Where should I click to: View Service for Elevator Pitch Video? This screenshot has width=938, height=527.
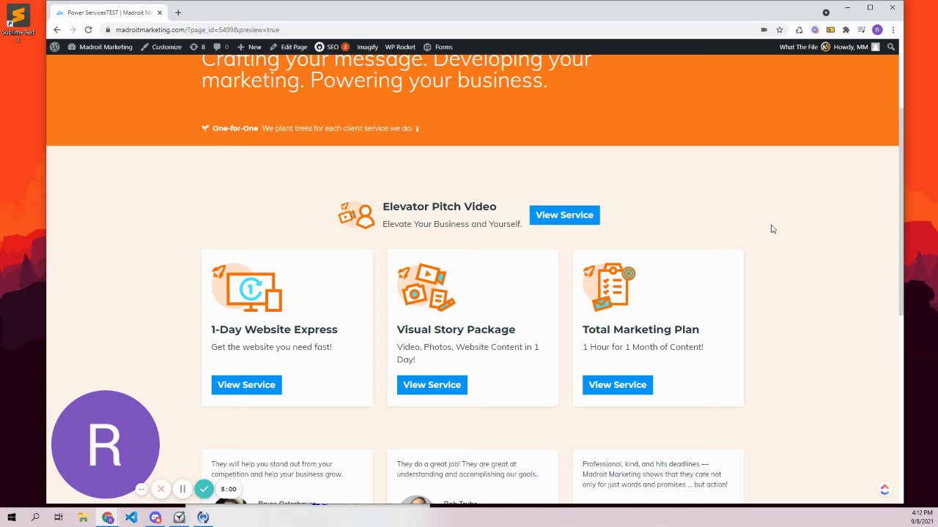[x=564, y=214]
